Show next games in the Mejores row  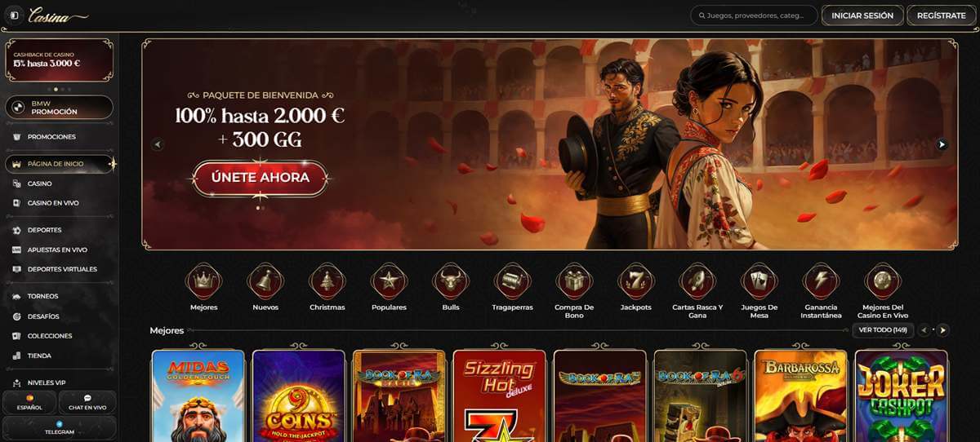point(942,330)
